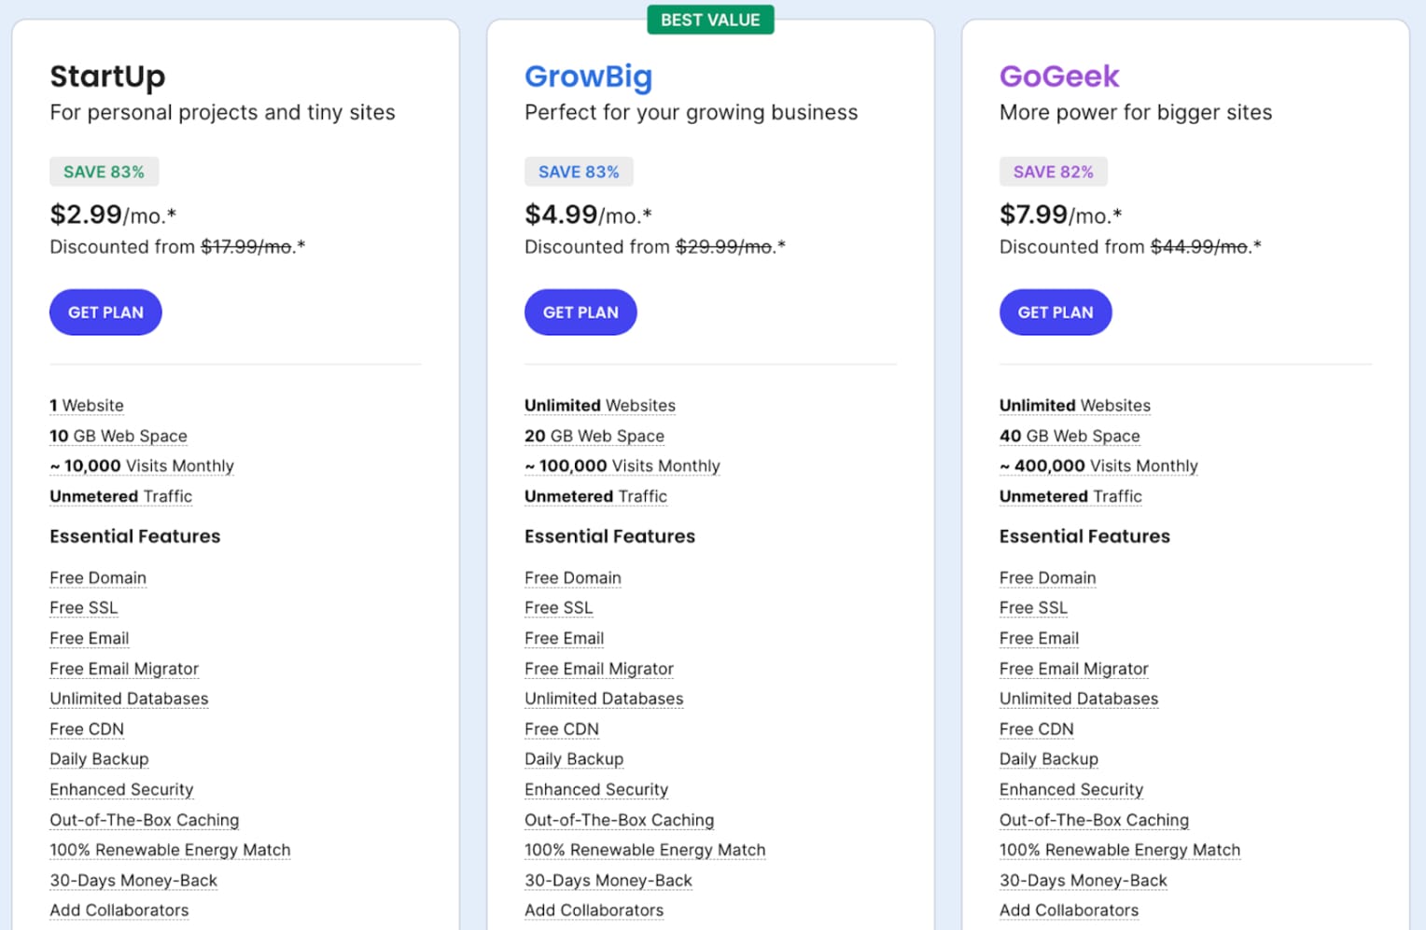This screenshot has width=1426, height=930.
Task: Choose GET PLAN under GrowBig
Action: coord(580,312)
